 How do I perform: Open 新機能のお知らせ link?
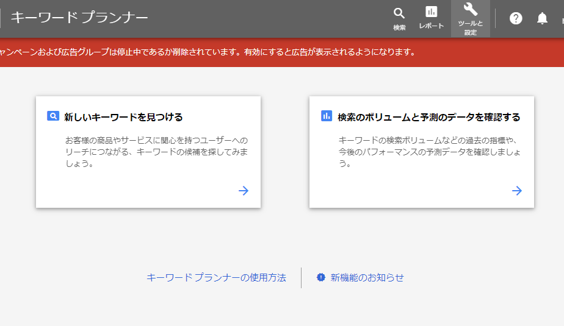point(367,277)
